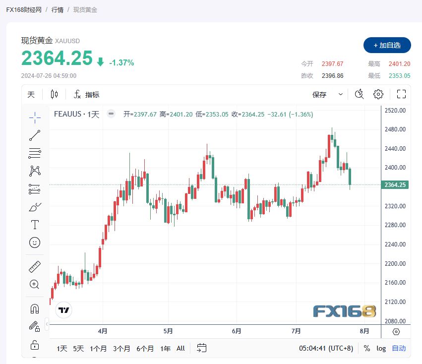Image resolution: width=422 pixels, height=364 pixels.
Task: Click the 加自选 button
Action: [387, 45]
